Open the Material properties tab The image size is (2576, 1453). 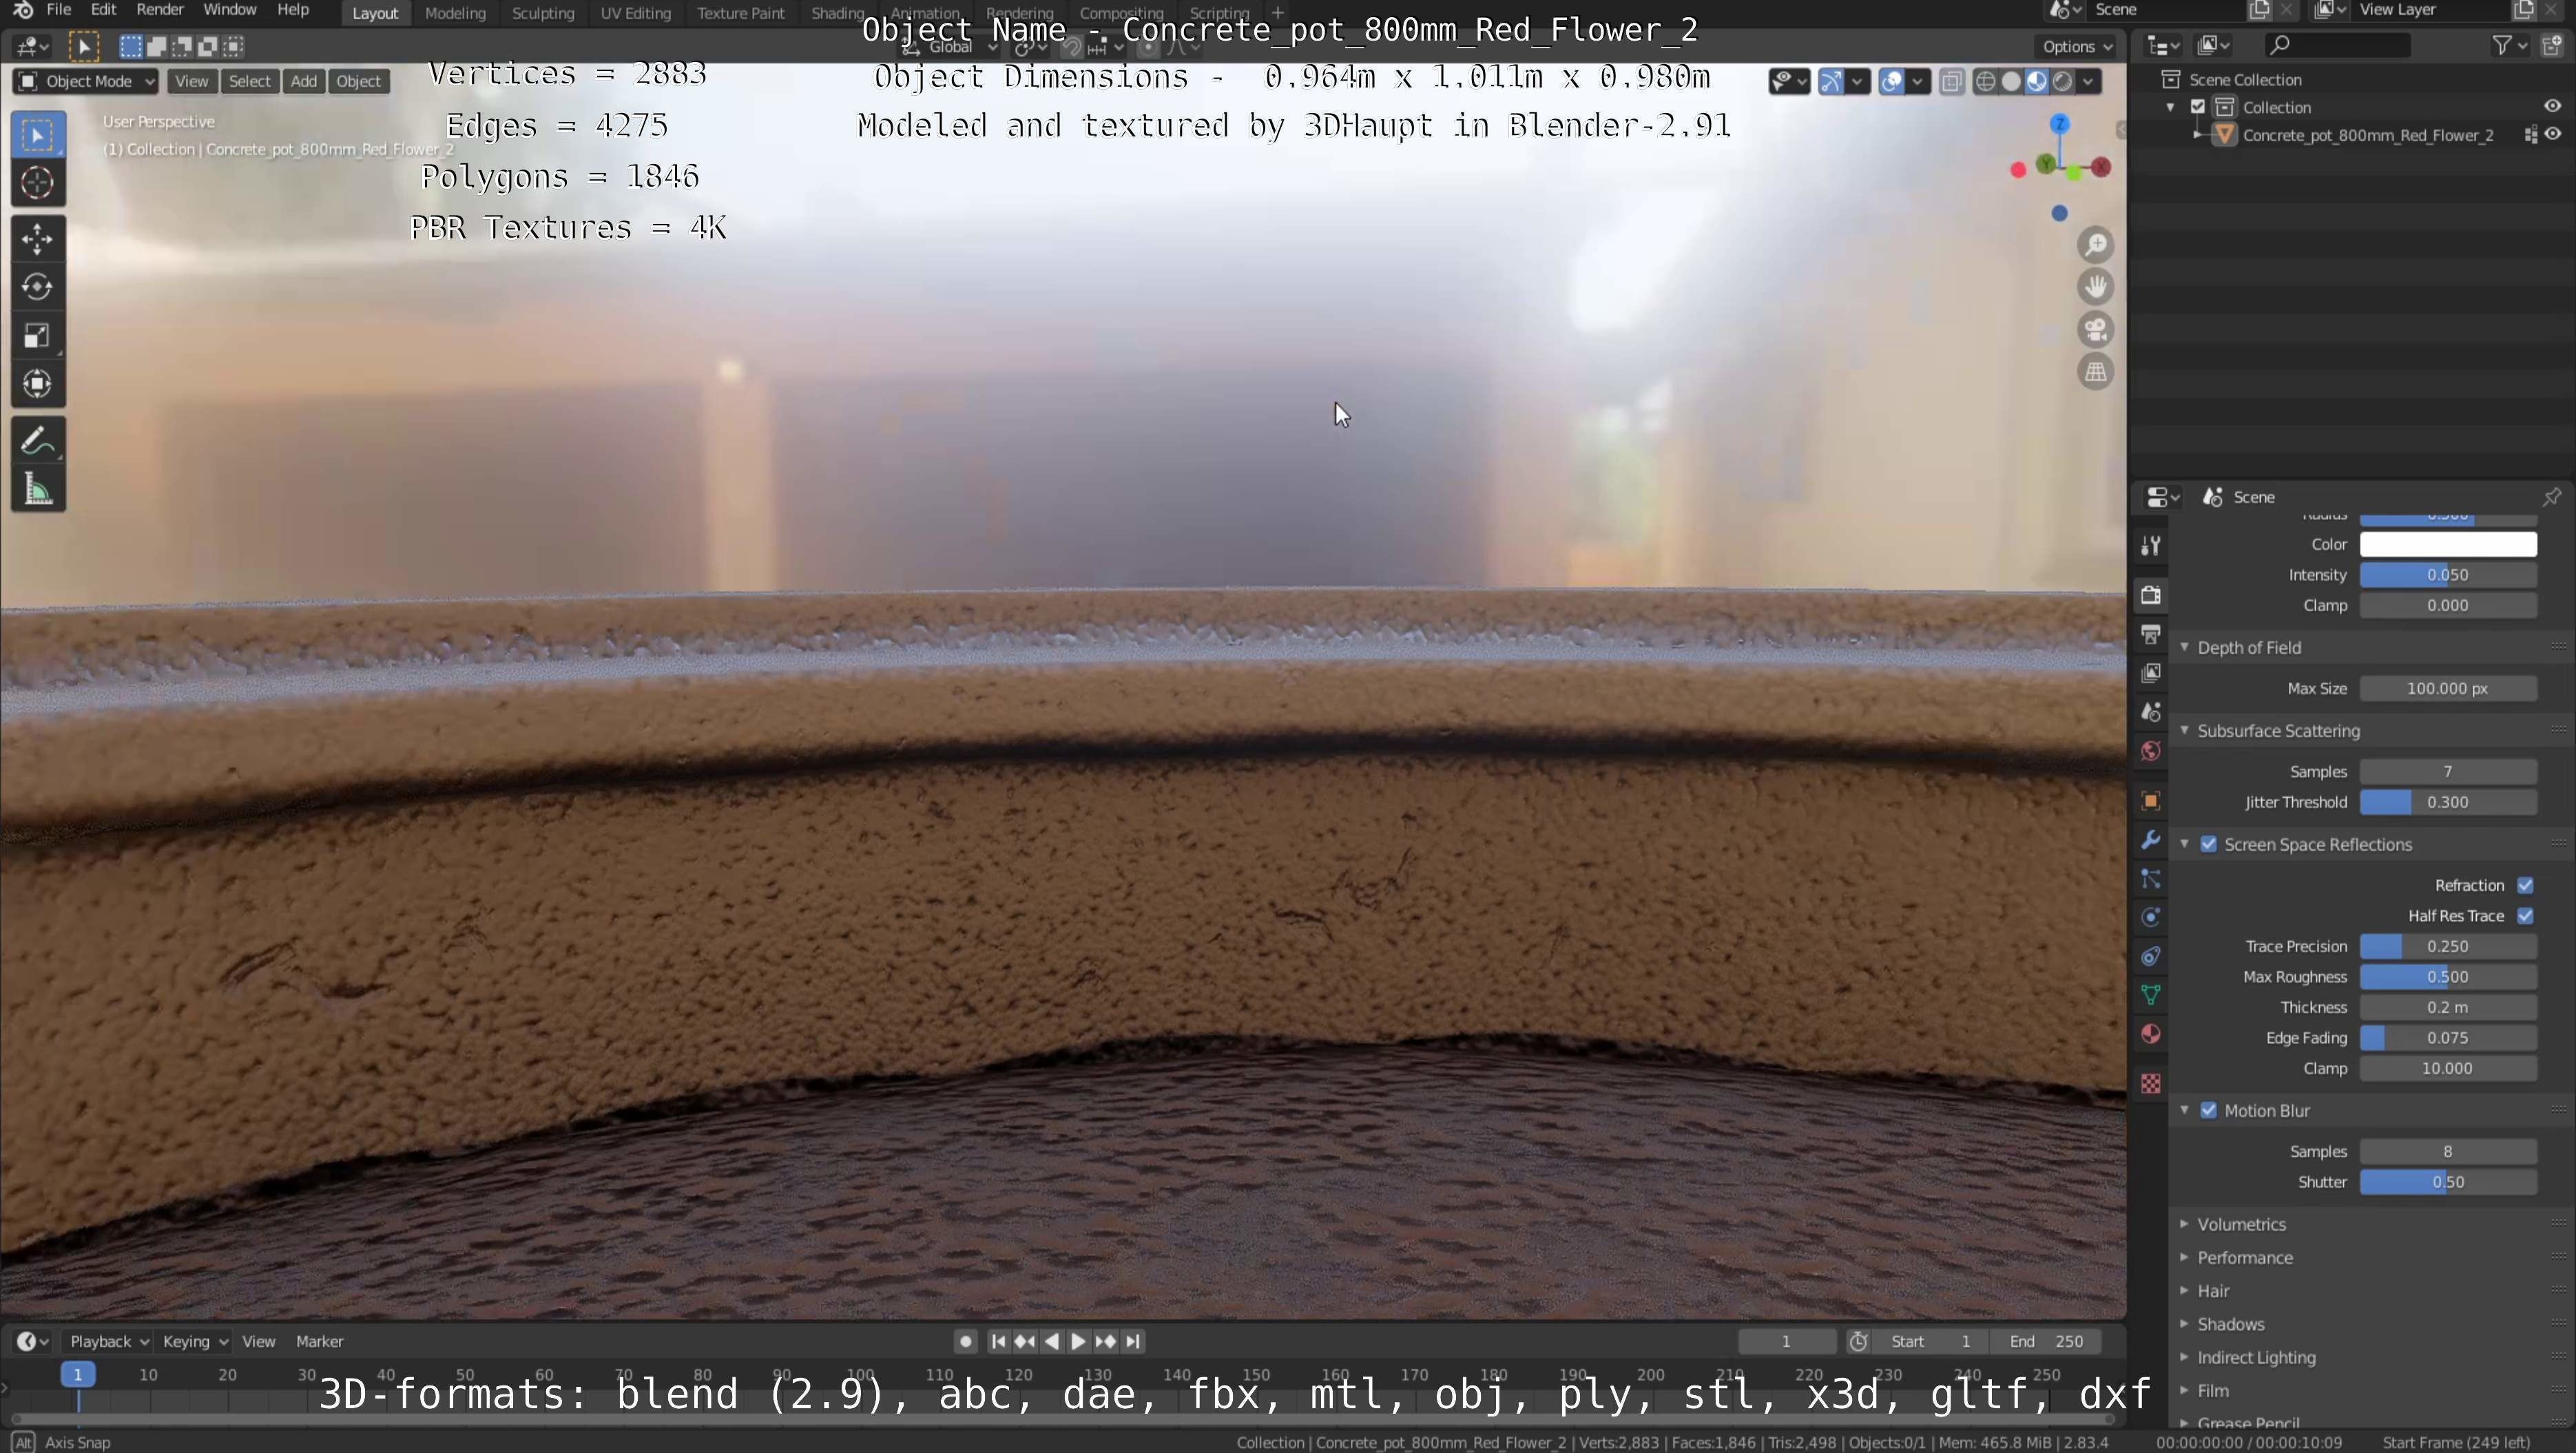coord(2151,1034)
